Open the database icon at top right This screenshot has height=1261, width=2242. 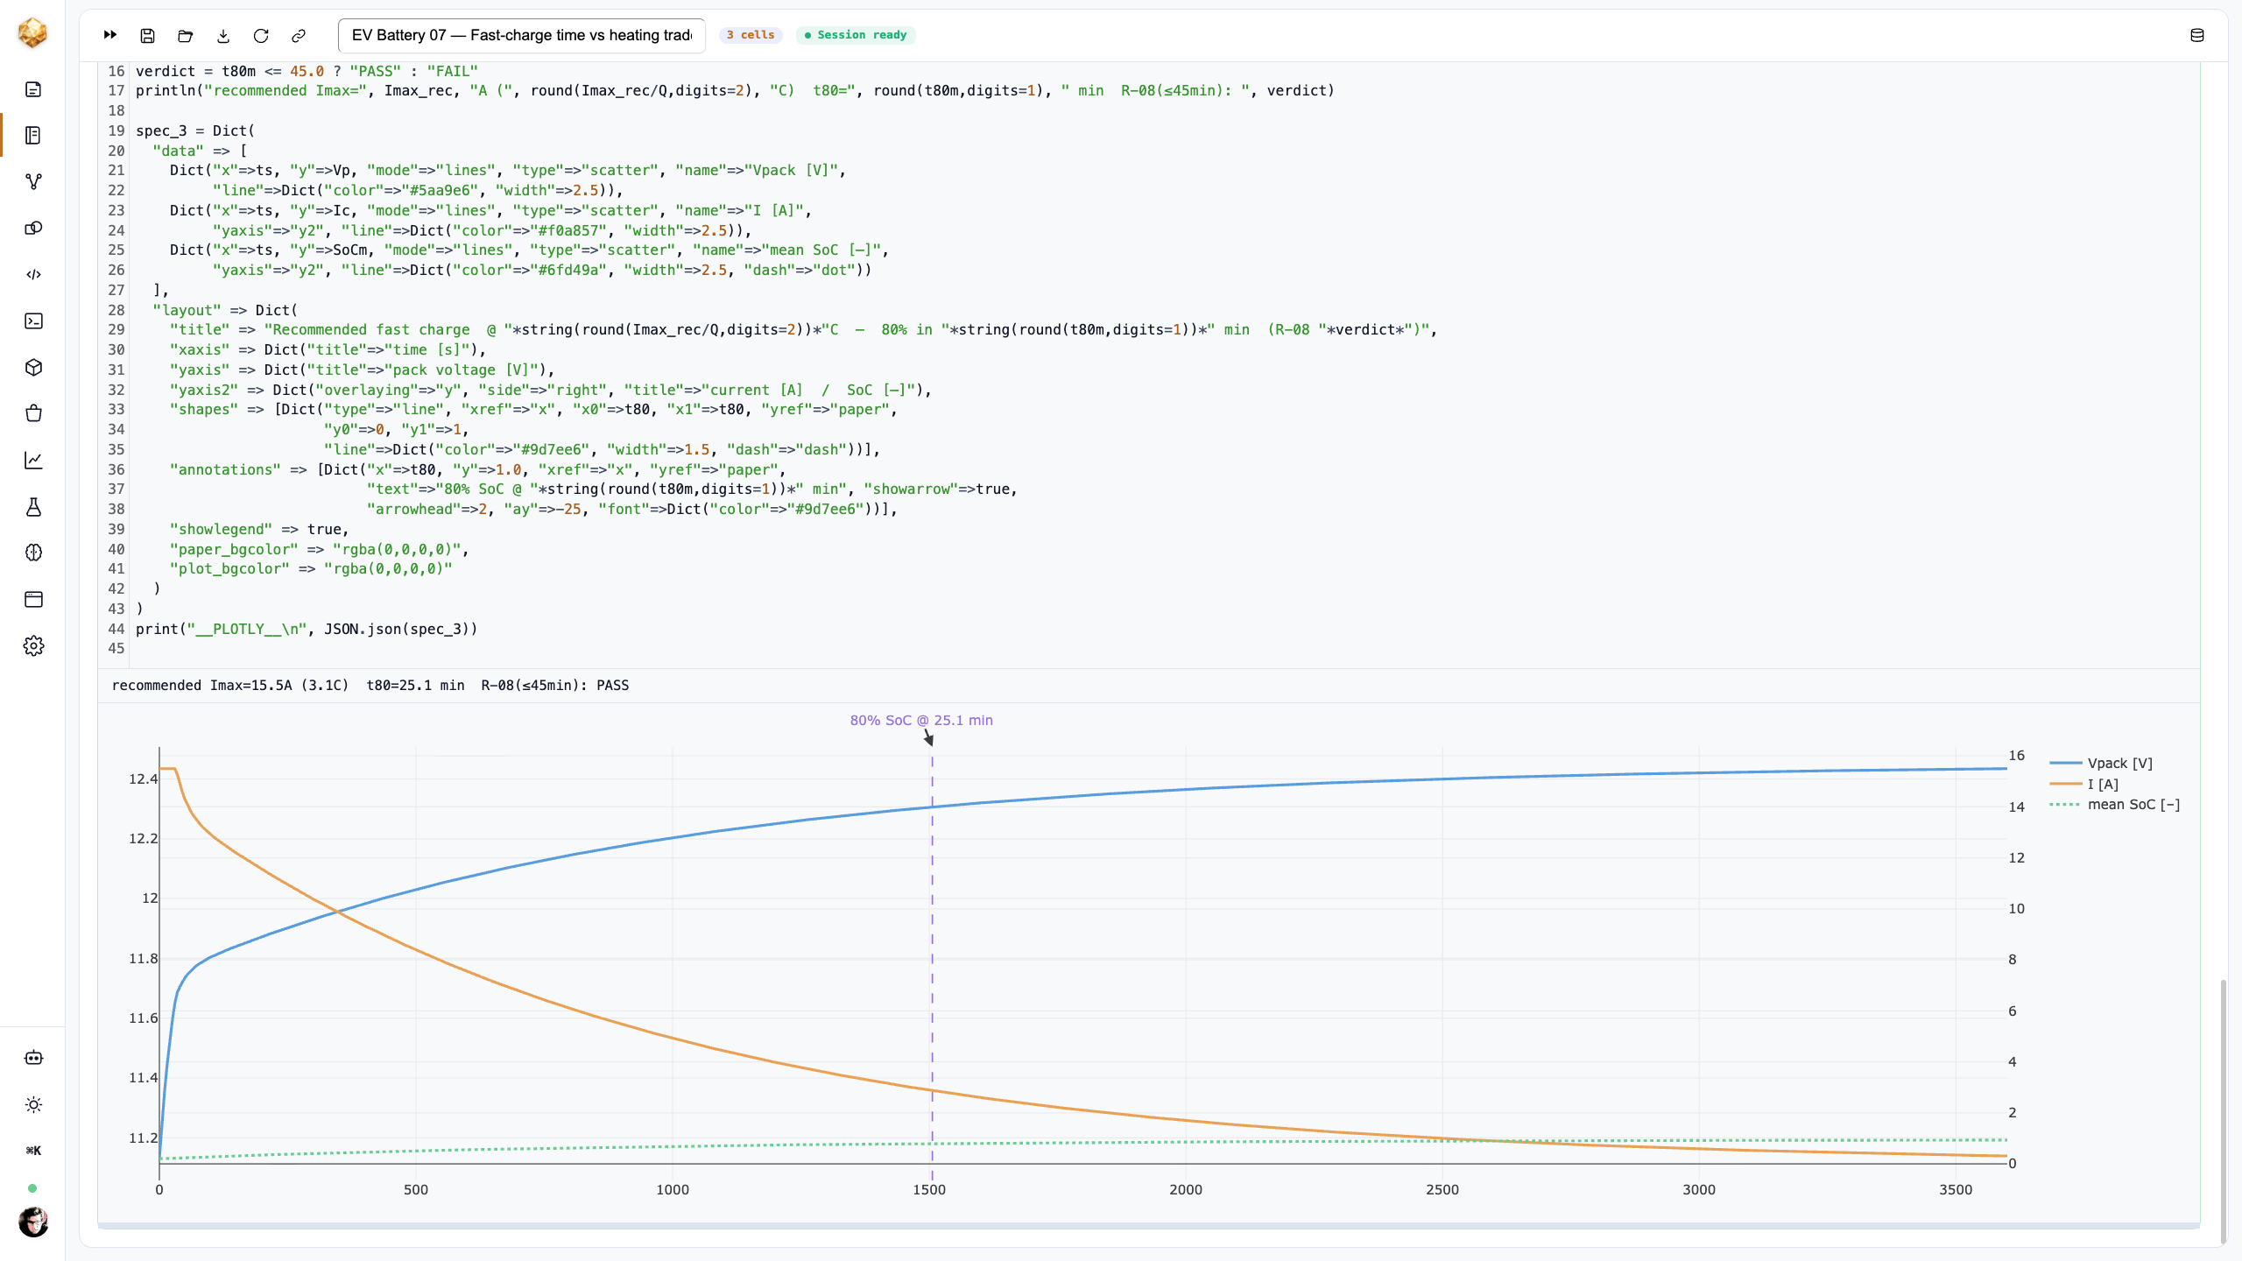point(2197,35)
